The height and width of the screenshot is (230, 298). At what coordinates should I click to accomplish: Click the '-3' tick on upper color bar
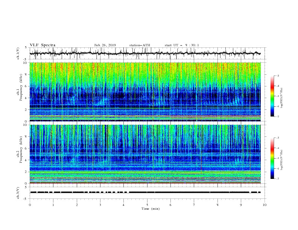tap(278, 76)
